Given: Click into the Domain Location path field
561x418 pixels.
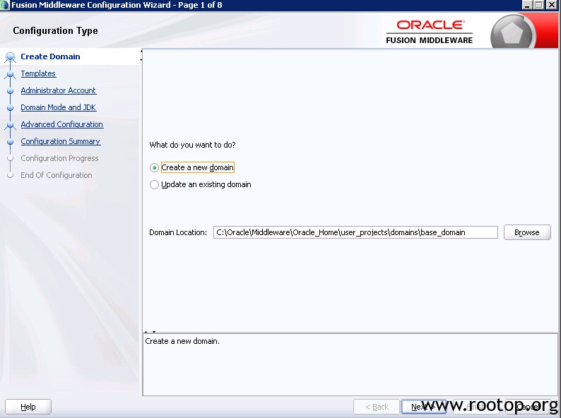Looking at the screenshot, I should point(355,232).
